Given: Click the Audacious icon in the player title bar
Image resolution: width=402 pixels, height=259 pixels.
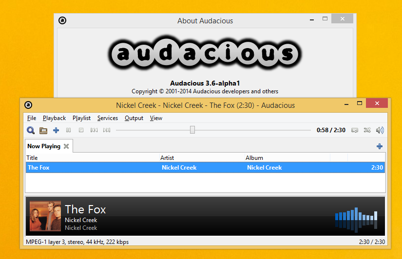Looking at the screenshot, I should [28, 105].
